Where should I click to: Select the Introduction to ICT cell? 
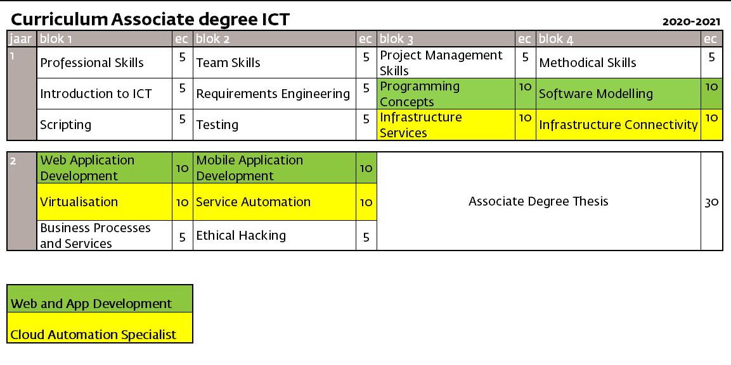[96, 94]
